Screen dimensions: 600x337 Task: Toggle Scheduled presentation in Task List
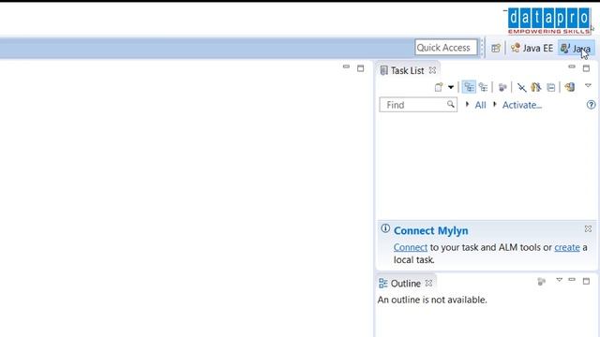(x=484, y=87)
